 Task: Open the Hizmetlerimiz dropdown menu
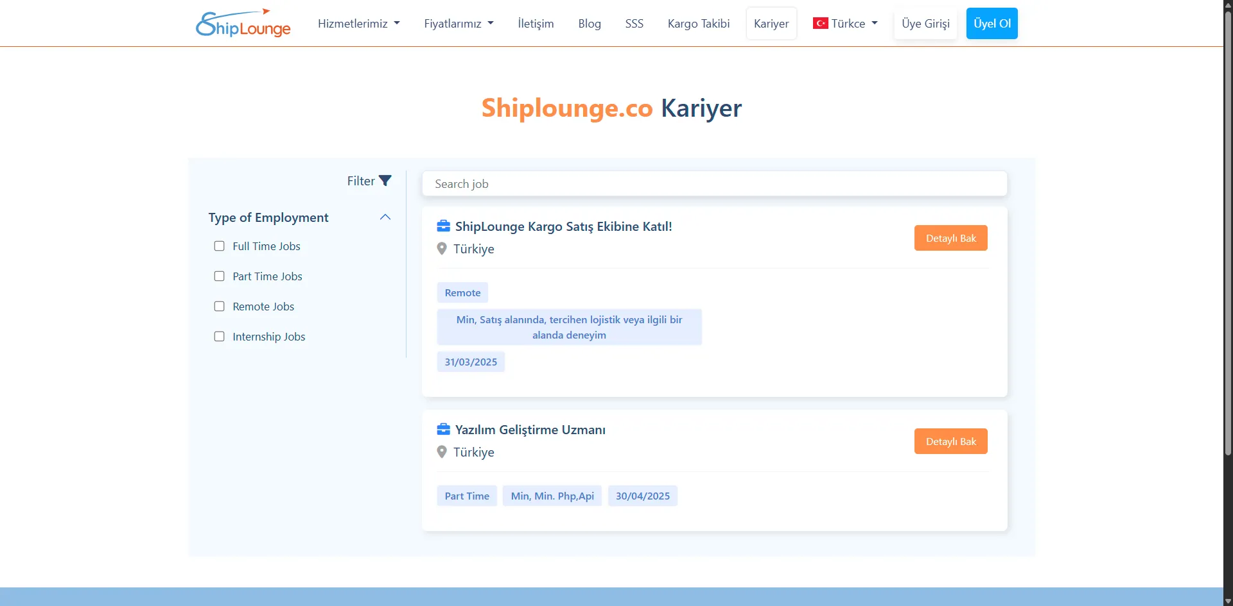pyautogui.click(x=358, y=24)
